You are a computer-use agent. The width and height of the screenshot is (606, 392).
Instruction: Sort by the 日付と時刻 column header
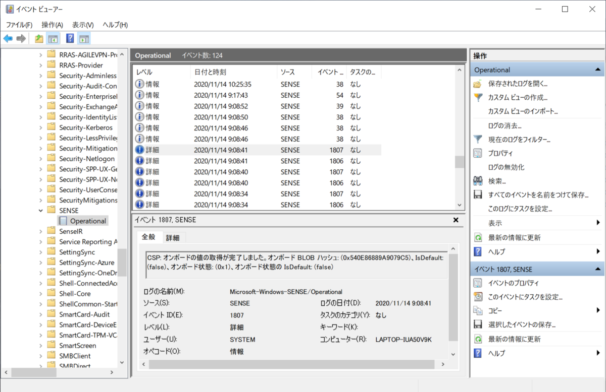[234, 72]
